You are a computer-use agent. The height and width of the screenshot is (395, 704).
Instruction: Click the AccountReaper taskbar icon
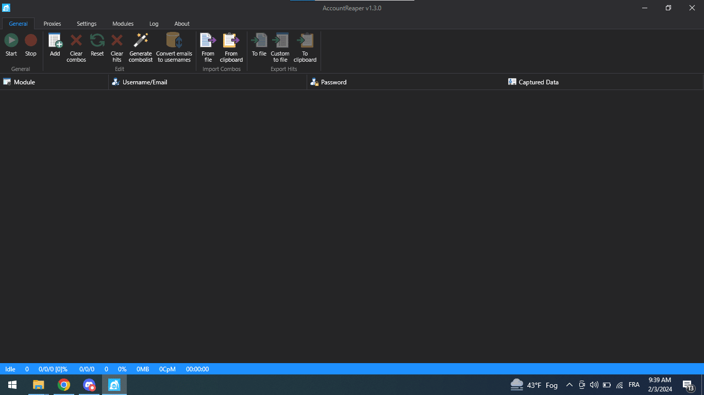click(114, 385)
